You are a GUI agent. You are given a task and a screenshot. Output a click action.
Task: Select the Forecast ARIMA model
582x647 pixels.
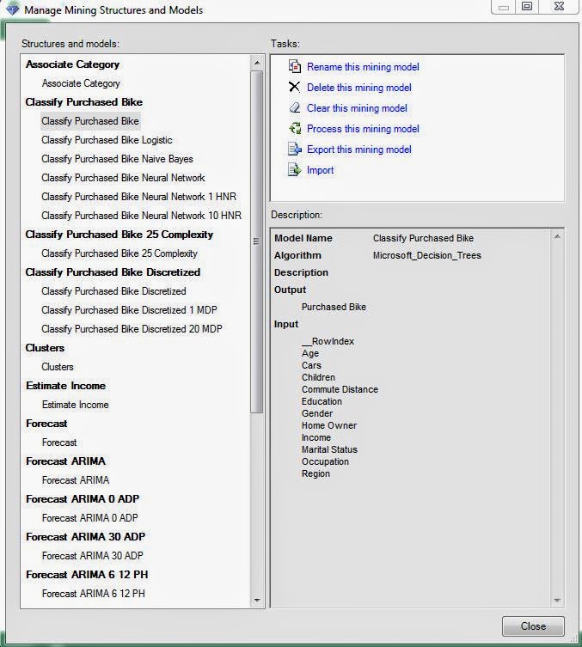tap(76, 480)
